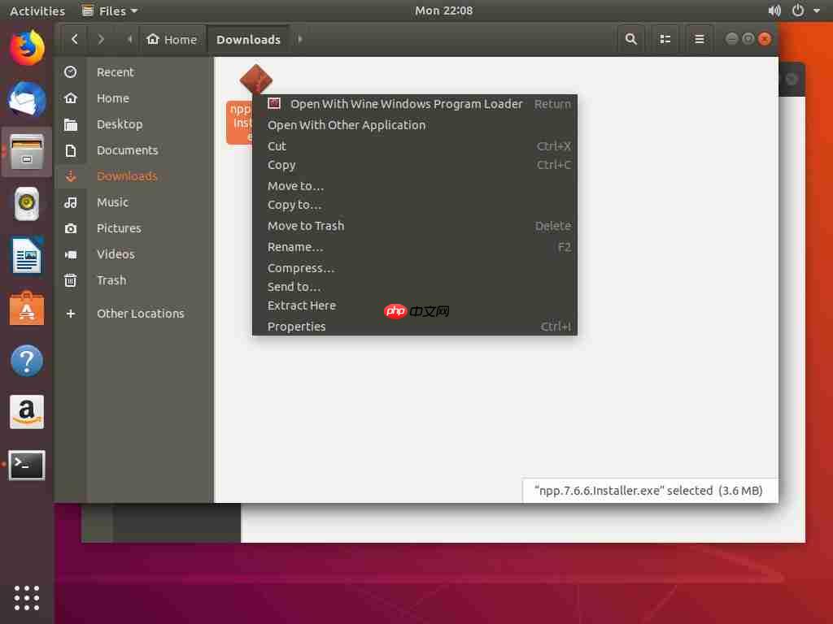Select Pictures in the sidebar
The width and height of the screenshot is (833, 624).
click(x=119, y=228)
